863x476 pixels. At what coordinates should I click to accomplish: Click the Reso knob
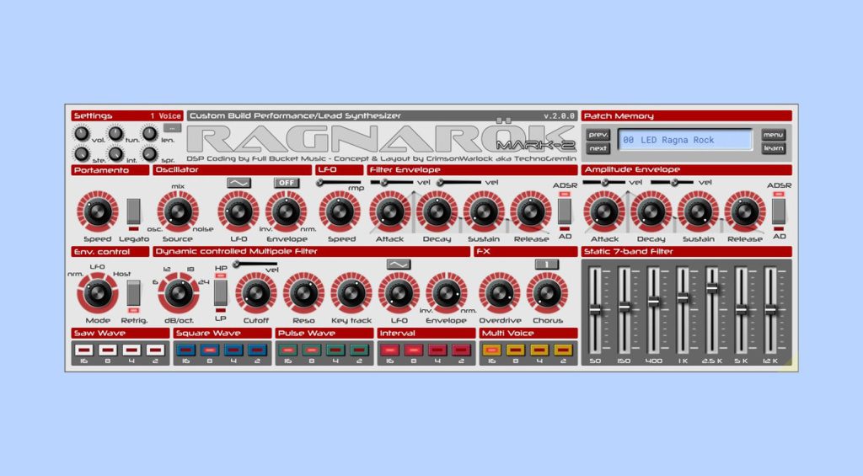(303, 293)
